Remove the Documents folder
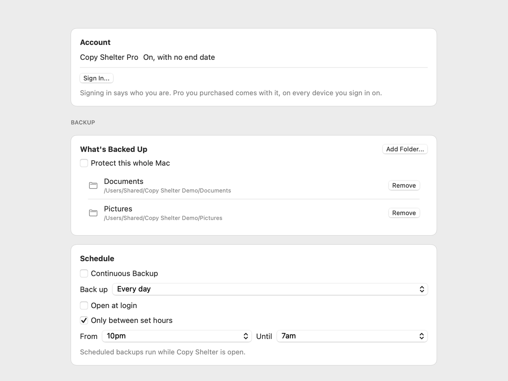 (x=404, y=185)
